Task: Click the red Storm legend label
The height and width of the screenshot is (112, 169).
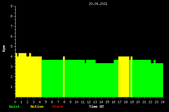Action: point(57,107)
